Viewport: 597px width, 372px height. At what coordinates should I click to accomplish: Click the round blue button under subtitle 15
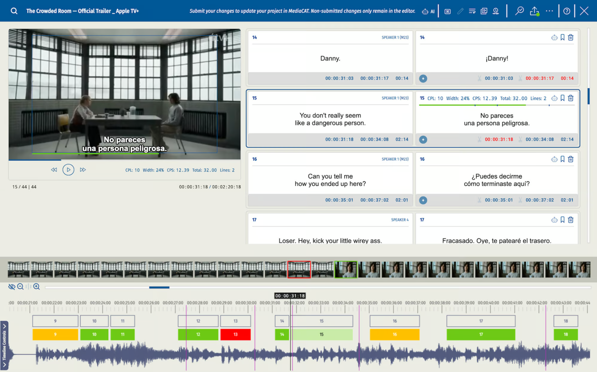pyautogui.click(x=423, y=139)
